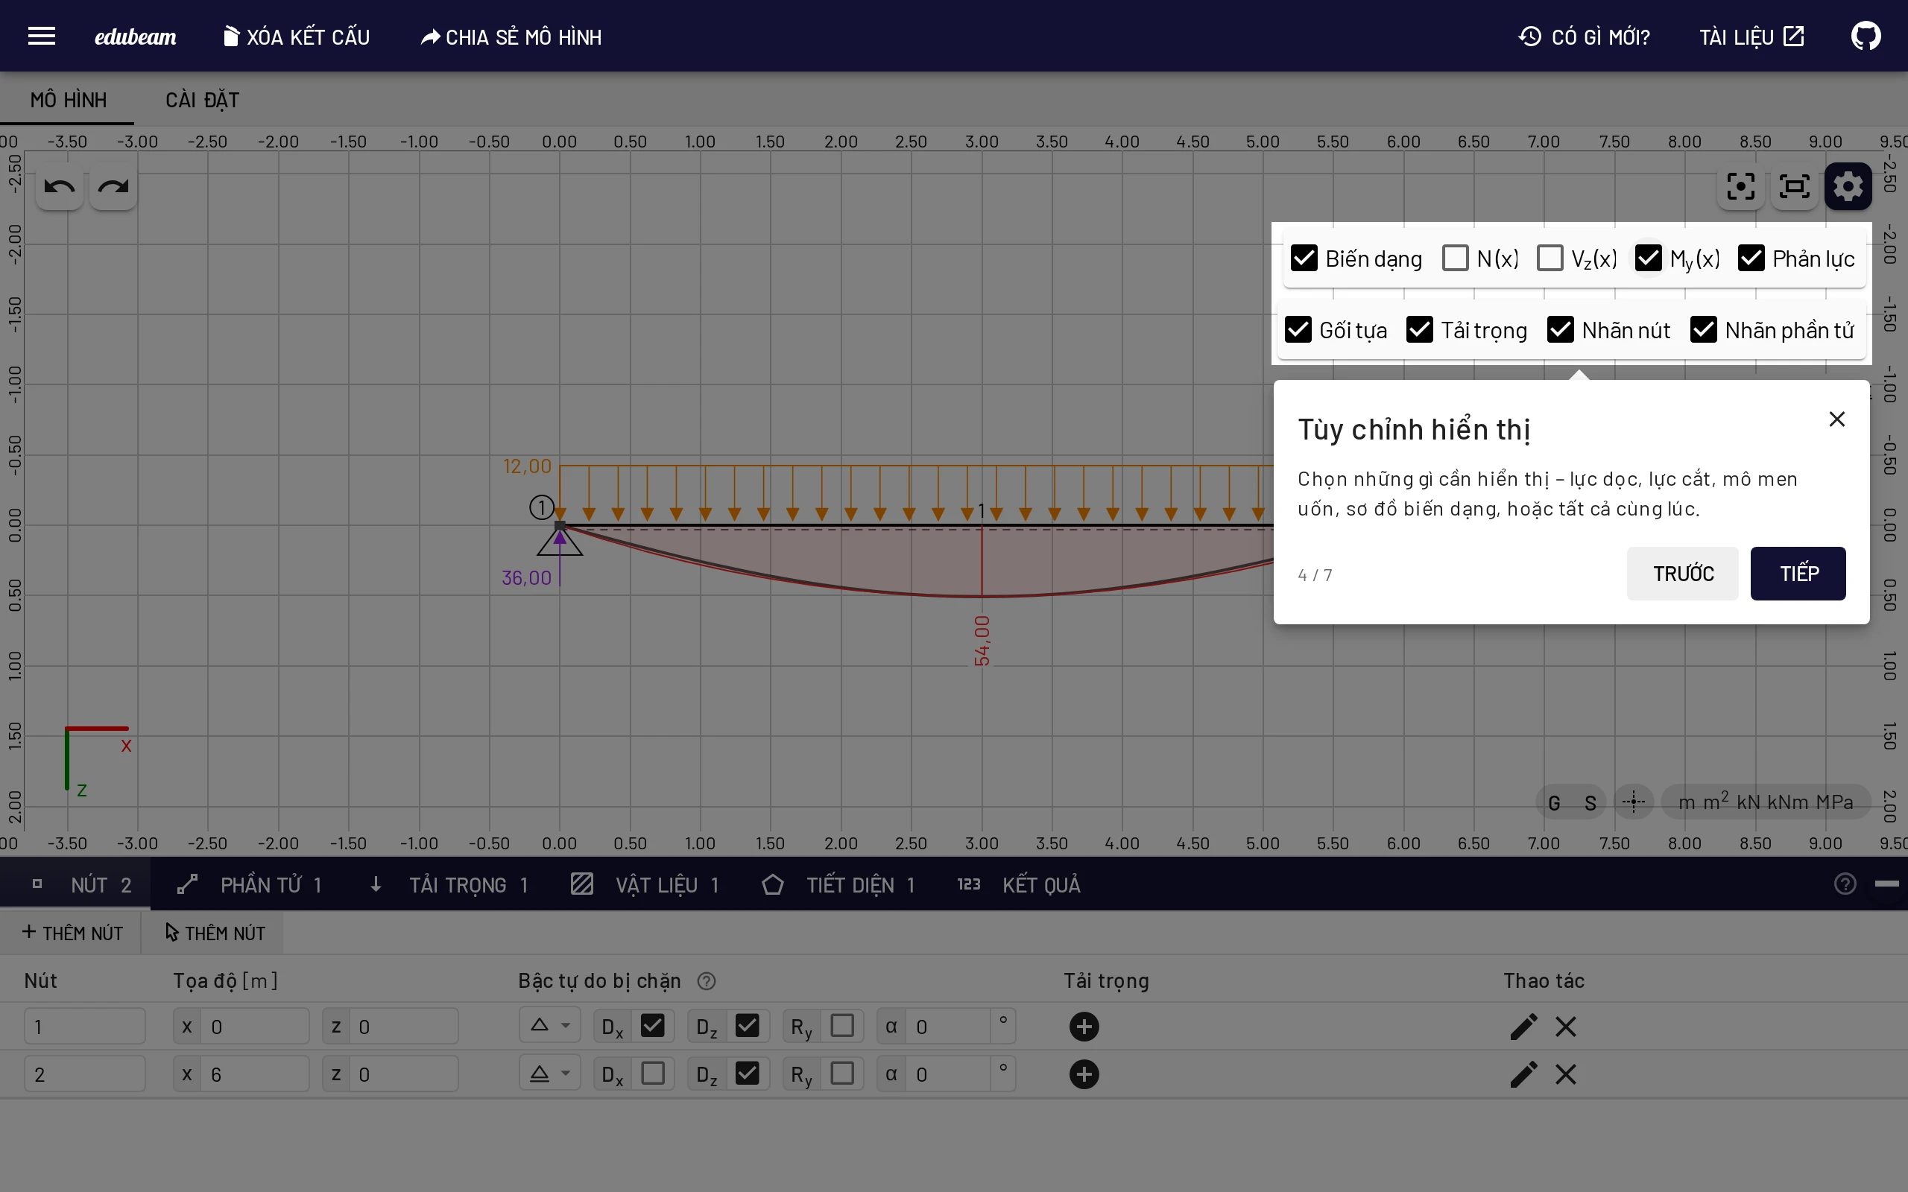Open the GitHub repository icon

click(1866, 37)
